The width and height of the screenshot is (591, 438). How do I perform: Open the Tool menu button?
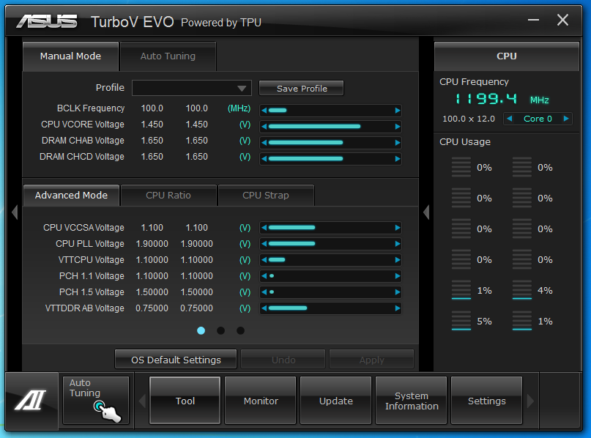point(185,401)
